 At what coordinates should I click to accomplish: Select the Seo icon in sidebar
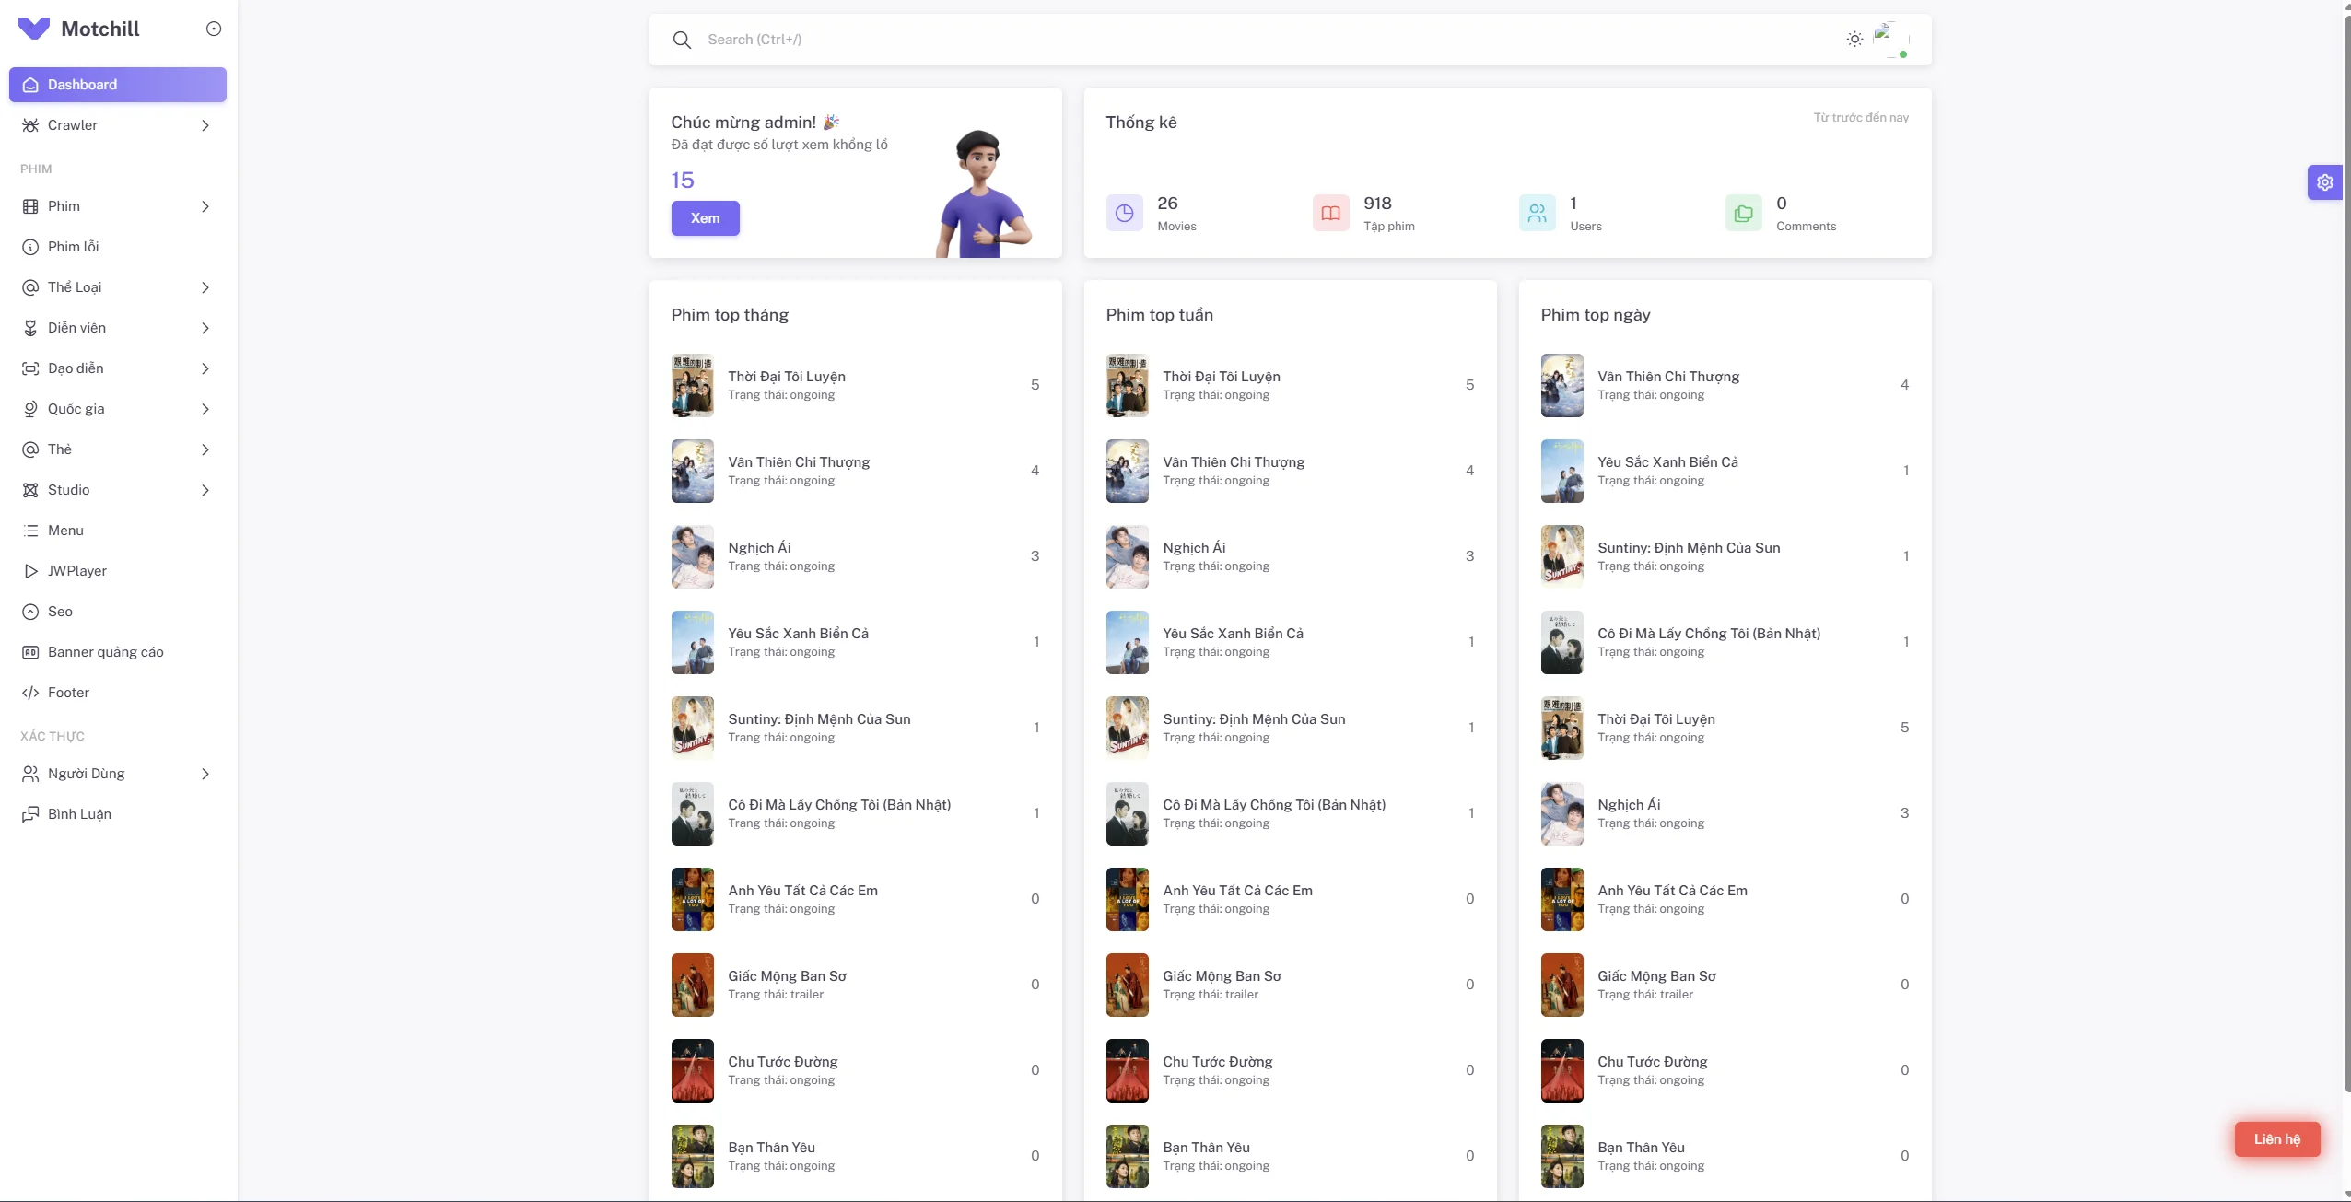tap(31, 611)
